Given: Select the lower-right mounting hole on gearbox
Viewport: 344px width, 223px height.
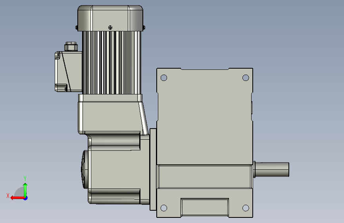Looking at the screenshot, I should [246, 208].
